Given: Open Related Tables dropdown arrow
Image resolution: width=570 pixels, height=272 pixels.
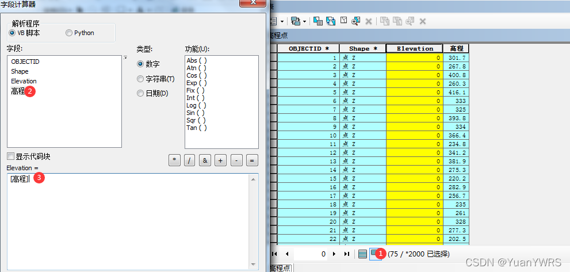Looking at the screenshot, I should point(304,21).
